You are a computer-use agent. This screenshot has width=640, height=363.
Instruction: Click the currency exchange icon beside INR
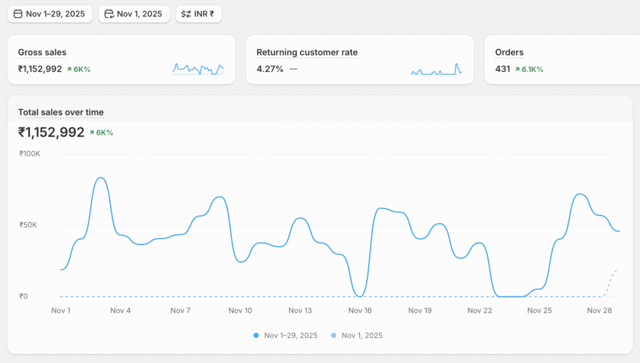(186, 14)
